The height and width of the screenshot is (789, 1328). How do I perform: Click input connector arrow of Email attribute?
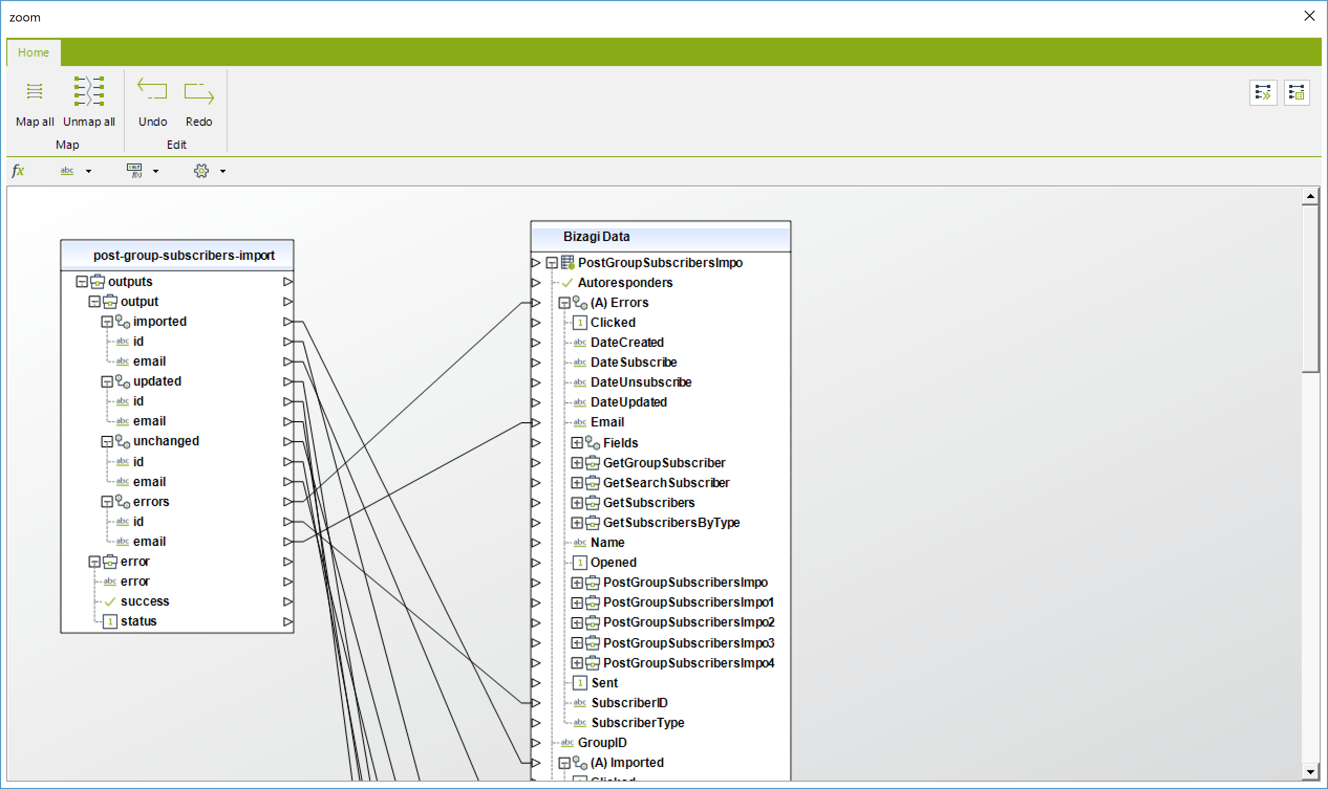536,423
